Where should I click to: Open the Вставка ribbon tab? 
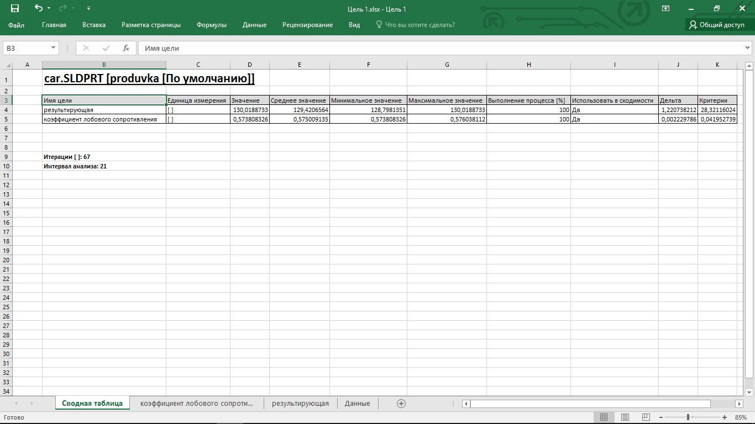pos(93,25)
